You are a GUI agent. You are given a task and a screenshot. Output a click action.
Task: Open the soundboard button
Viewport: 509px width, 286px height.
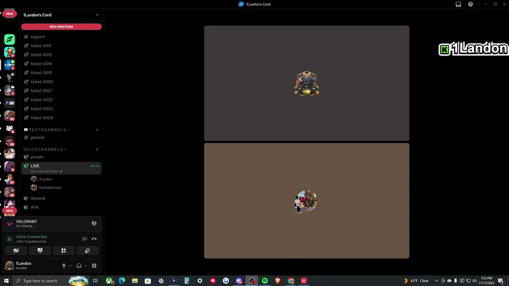coord(87,251)
